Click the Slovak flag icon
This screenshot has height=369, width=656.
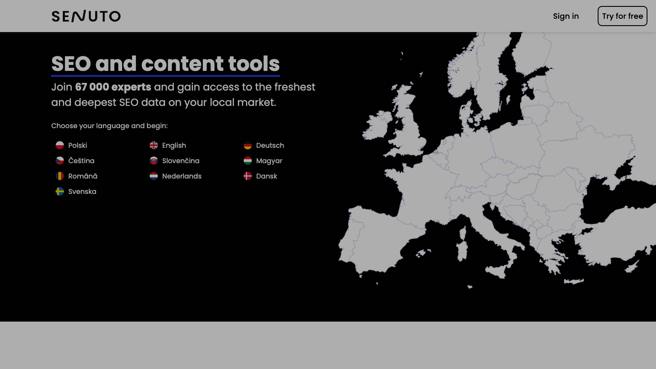[154, 161]
